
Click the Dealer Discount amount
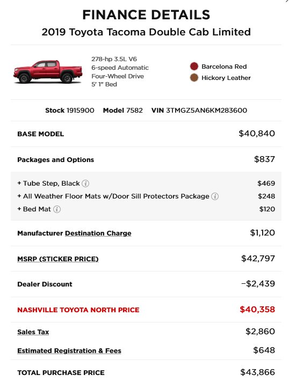click(x=258, y=284)
